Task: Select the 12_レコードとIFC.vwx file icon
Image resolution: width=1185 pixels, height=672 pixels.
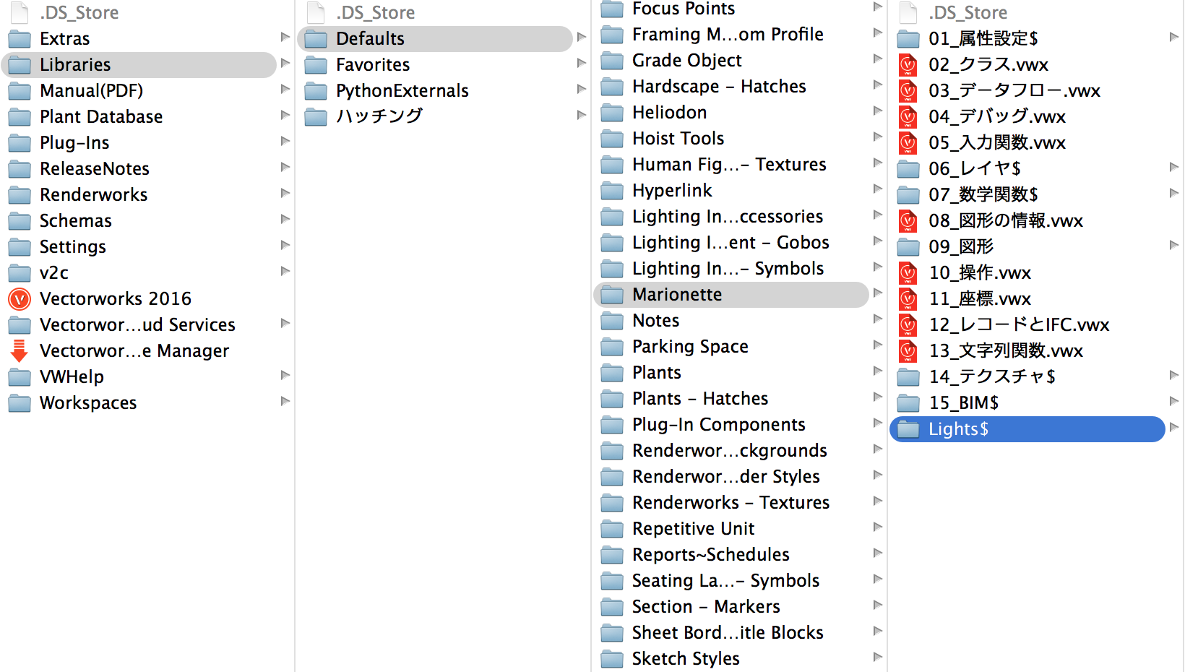Action: point(908,324)
